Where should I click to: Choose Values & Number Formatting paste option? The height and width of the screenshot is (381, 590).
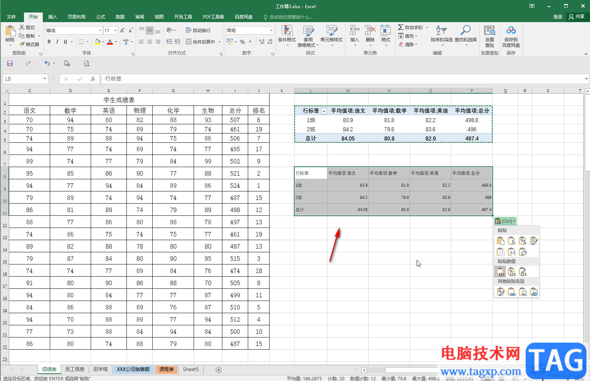tap(511, 272)
